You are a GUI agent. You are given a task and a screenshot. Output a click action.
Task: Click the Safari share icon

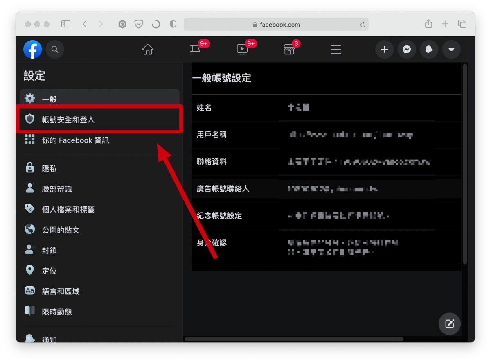coord(428,24)
